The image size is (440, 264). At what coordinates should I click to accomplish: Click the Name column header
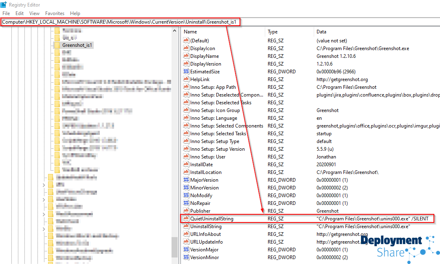(190, 32)
